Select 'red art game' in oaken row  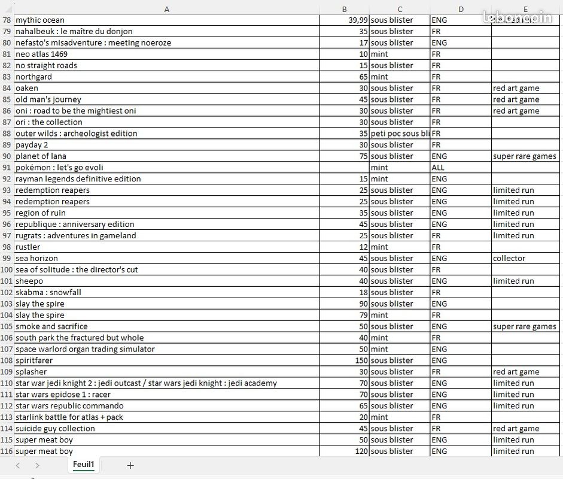point(525,88)
